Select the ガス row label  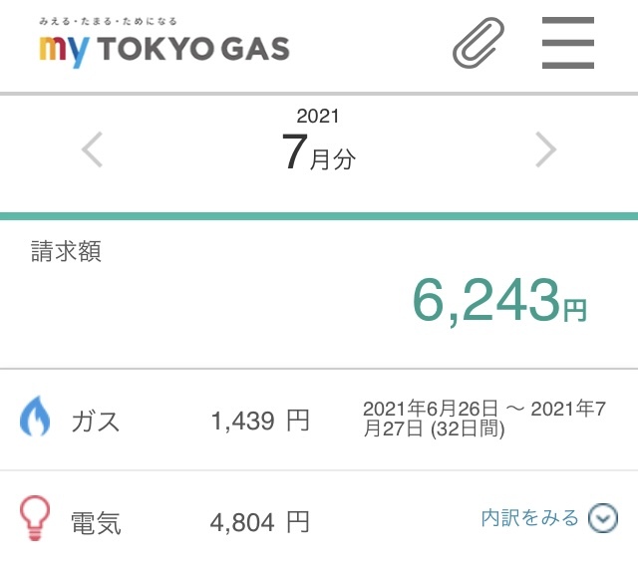96,422
